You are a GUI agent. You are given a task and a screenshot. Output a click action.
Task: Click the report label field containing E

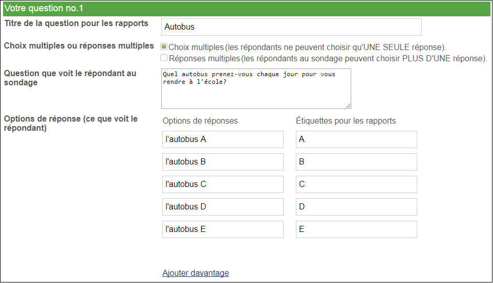356,229
